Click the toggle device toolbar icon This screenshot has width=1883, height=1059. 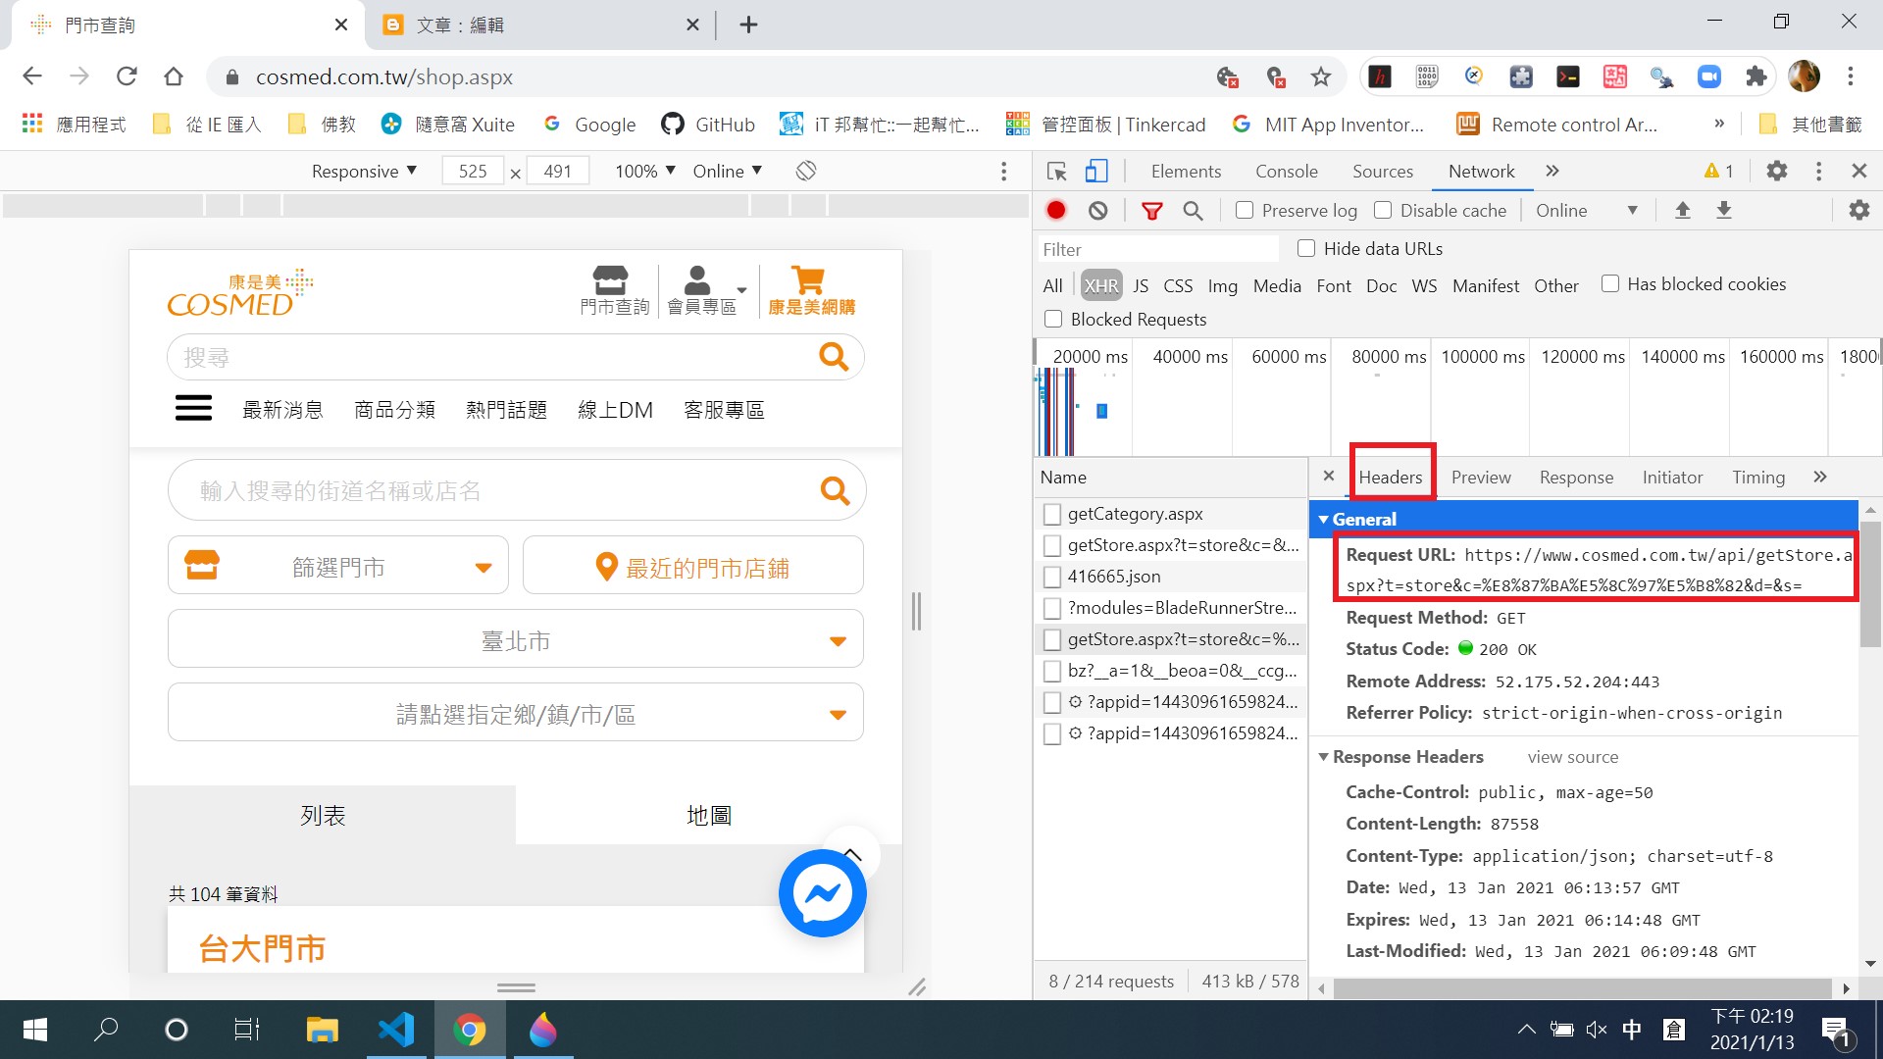point(1095,171)
